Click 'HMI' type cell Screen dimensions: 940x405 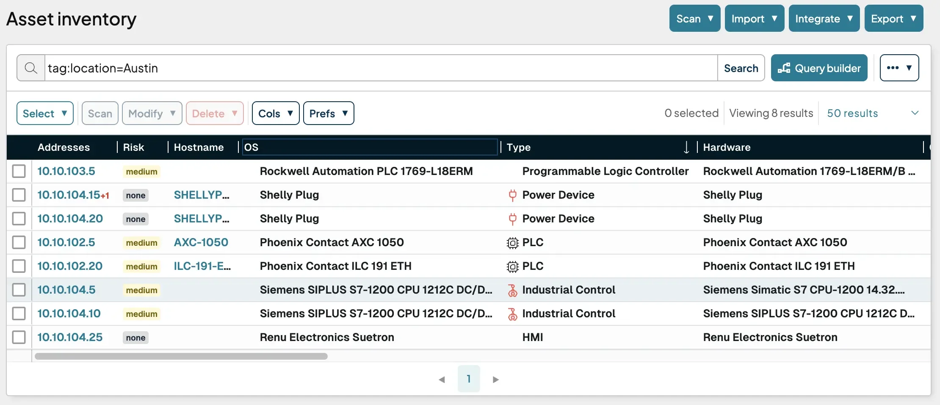click(533, 337)
